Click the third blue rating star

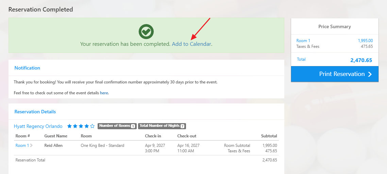81,126
